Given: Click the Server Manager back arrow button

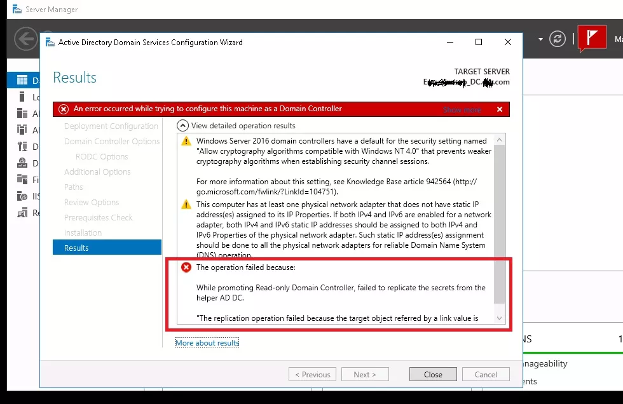Looking at the screenshot, I should tap(26, 39).
